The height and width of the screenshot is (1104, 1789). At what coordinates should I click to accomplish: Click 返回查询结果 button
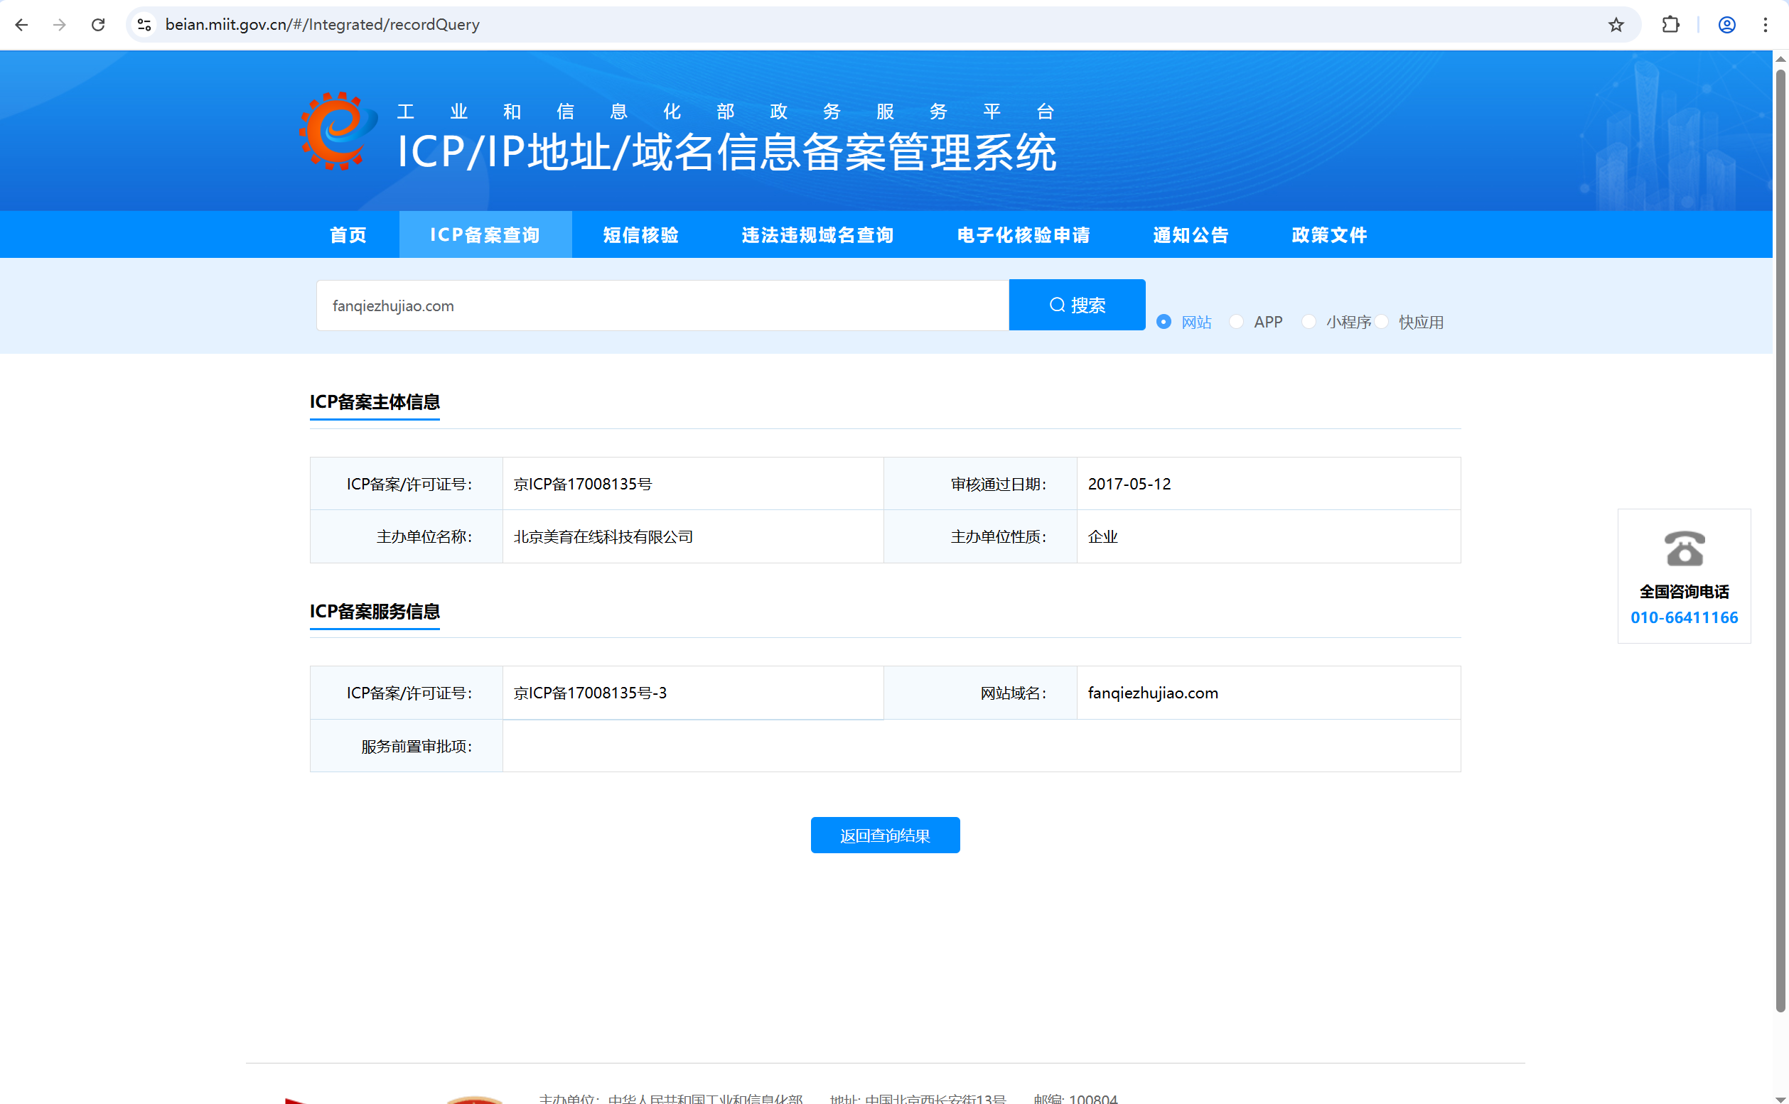[885, 835]
